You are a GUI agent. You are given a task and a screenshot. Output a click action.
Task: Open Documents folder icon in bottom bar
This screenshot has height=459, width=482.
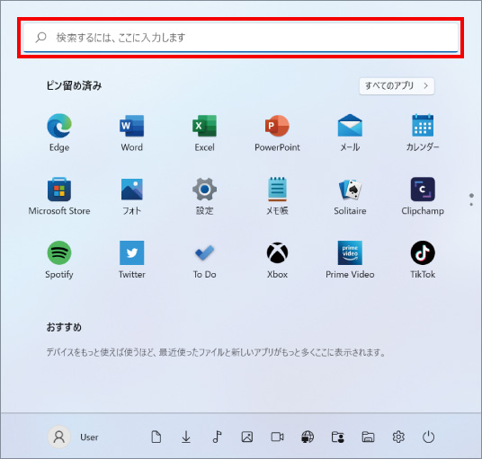click(x=156, y=437)
